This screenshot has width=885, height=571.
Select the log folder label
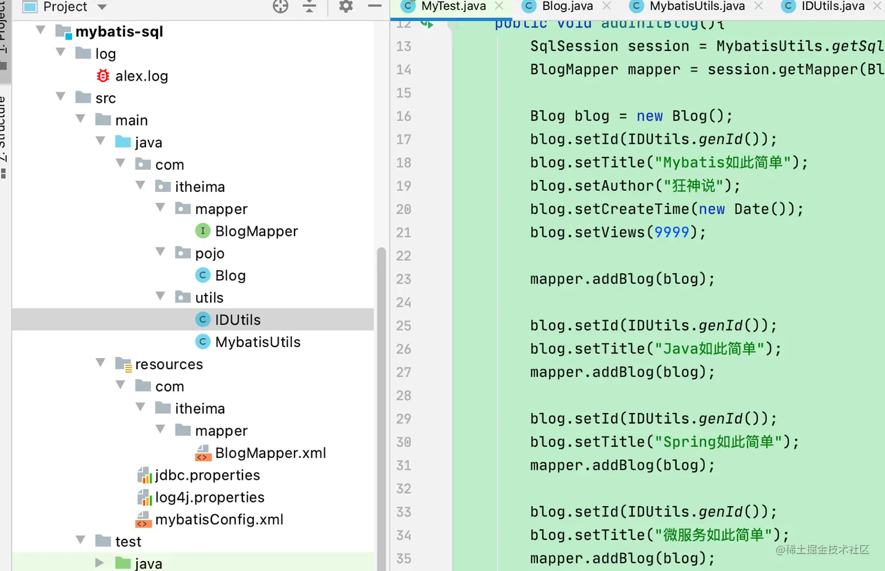pyautogui.click(x=105, y=54)
